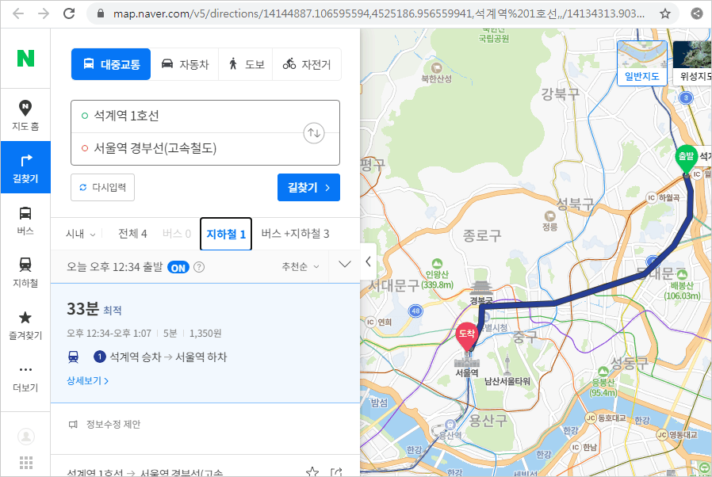712x477 pixels.
Task: Click the red 도착 map marker
Action: tap(466, 337)
